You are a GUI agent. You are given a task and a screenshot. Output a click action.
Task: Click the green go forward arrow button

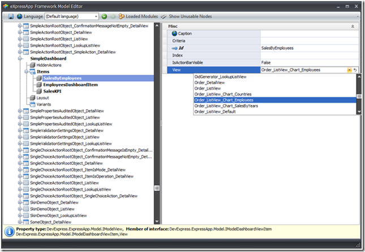104,16
